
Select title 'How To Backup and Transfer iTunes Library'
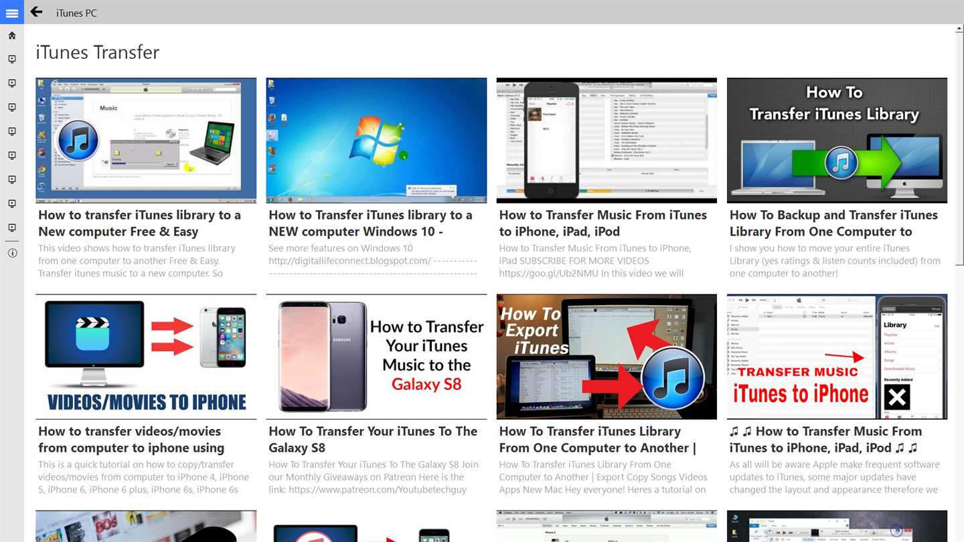click(x=833, y=223)
